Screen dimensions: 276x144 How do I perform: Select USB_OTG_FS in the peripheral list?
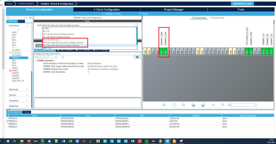pyautogui.click(x=18, y=81)
